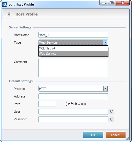This screenshot has height=142, width=132.
Task: Click the Port number field
Action: (x=47, y=104)
